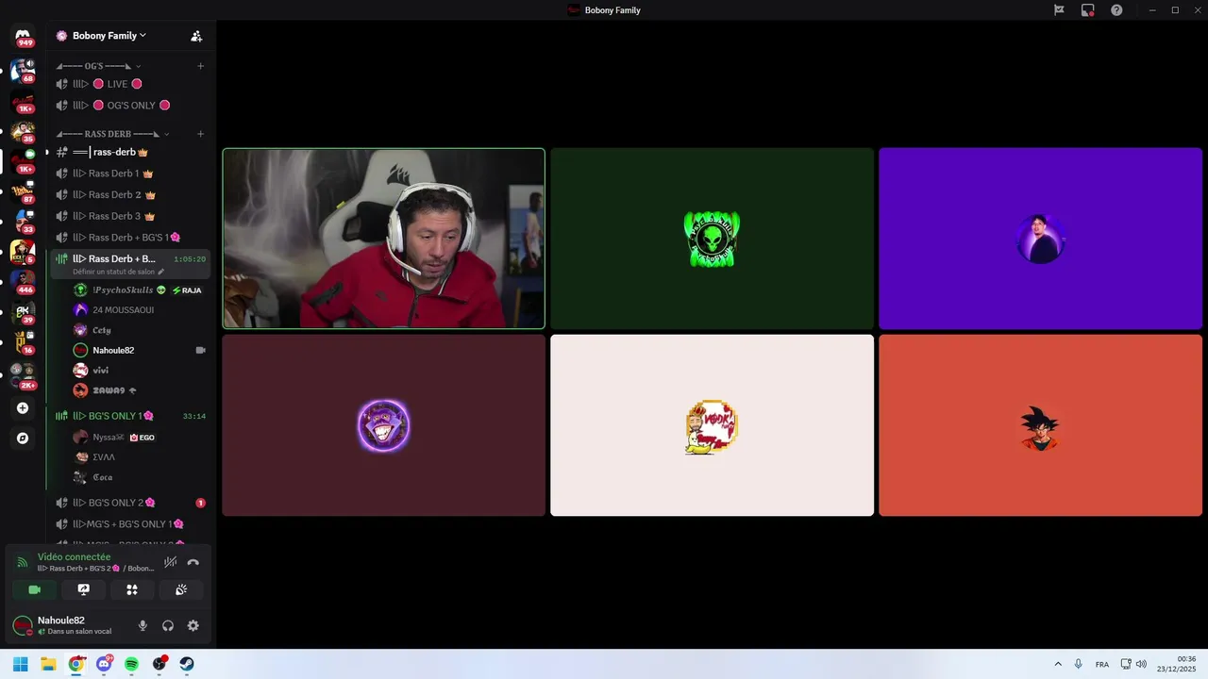1208x679 pixels.
Task: Open Steam from the taskbar
Action: point(187,664)
